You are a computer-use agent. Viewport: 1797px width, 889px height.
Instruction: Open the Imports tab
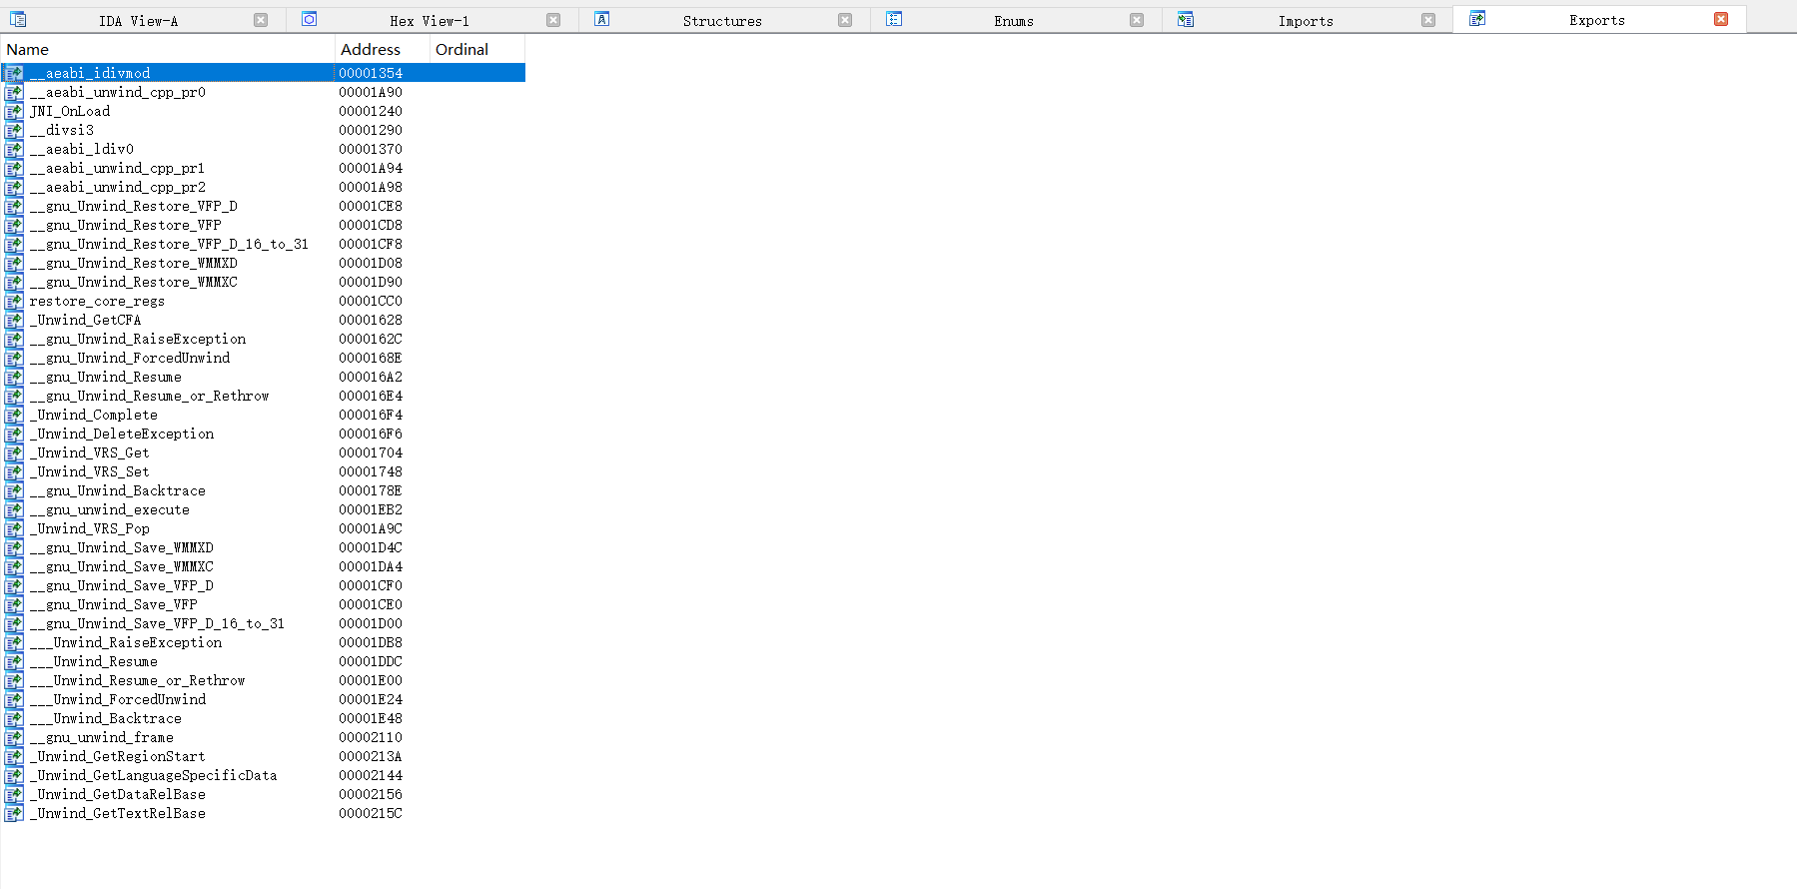click(x=1305, y=21)
